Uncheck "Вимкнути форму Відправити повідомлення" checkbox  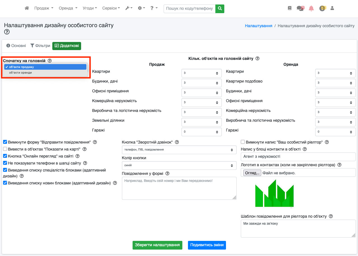[5, 142]
